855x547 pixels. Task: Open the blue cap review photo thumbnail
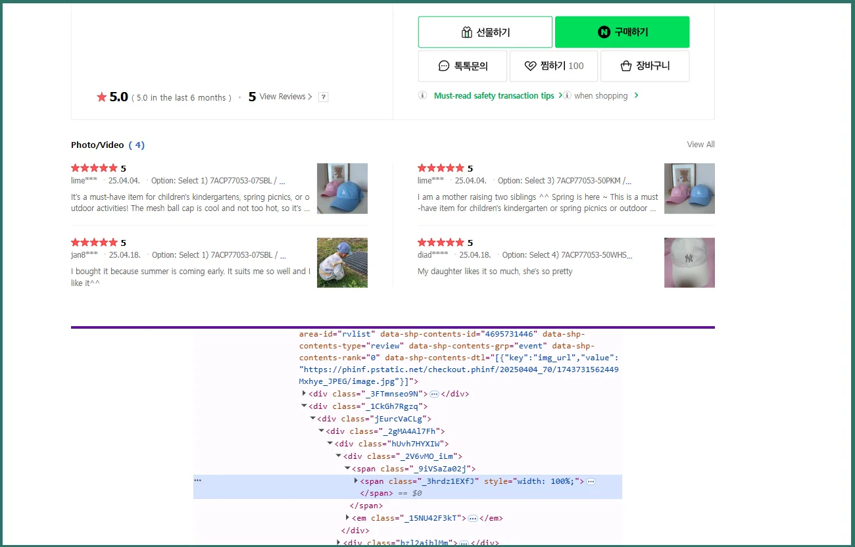pyautogui.click(x=342, y=188)
